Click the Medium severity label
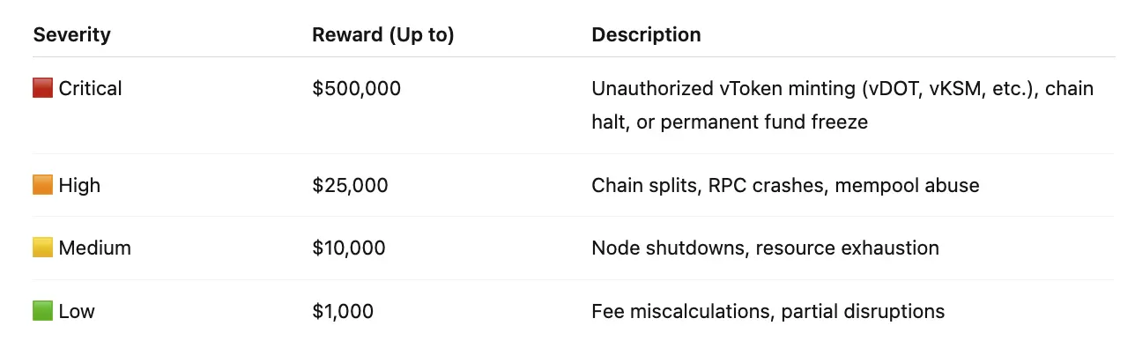The width and height of the screenshot is (1135, 363). (x=95, y=248)
